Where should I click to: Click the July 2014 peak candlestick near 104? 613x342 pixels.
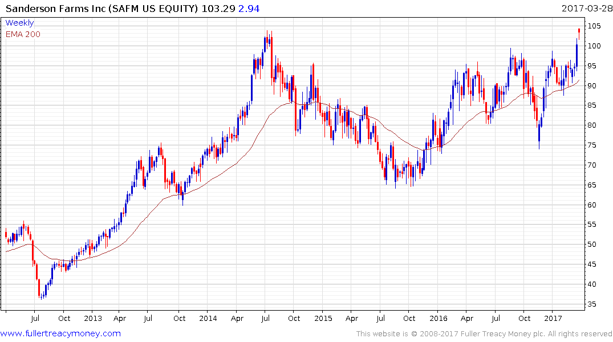[267, 40]
